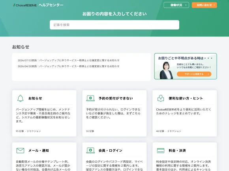
Task: Open the メール・通知 category
Action: tap(39, 151)
